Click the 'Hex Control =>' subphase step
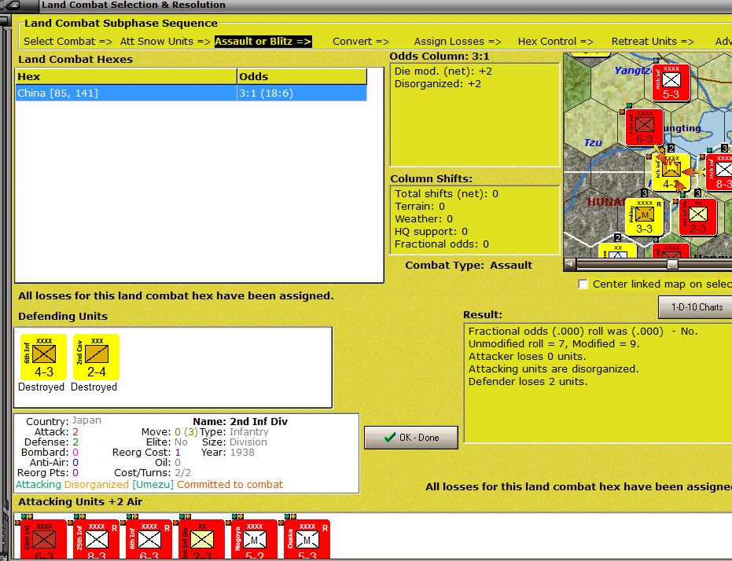This screenshot has width=732, height=561. (556, 41)
